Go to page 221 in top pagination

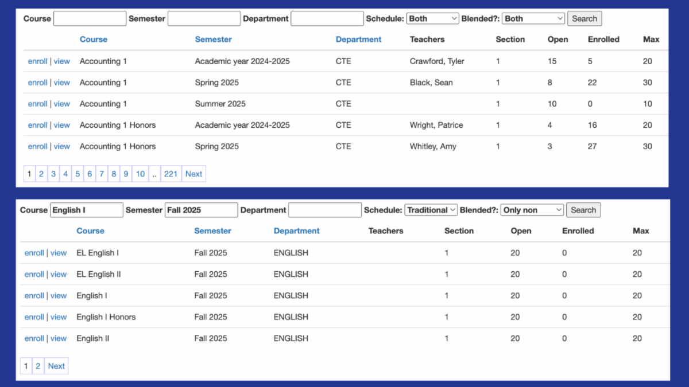[171, 174]
